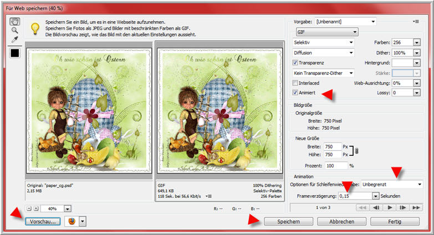Viewport: 434px width, 235px height.
Task: Open the GIF file format dropdown
Action: tap(327, 32)
